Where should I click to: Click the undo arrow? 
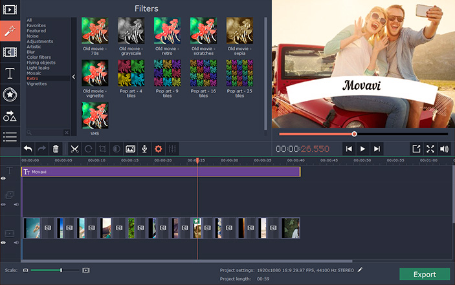28,149
